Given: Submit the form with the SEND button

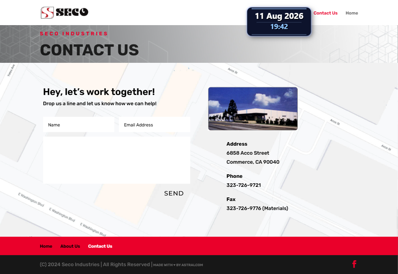Looking at the screenshot, I should pyautogui.click(x=174, y=194).
